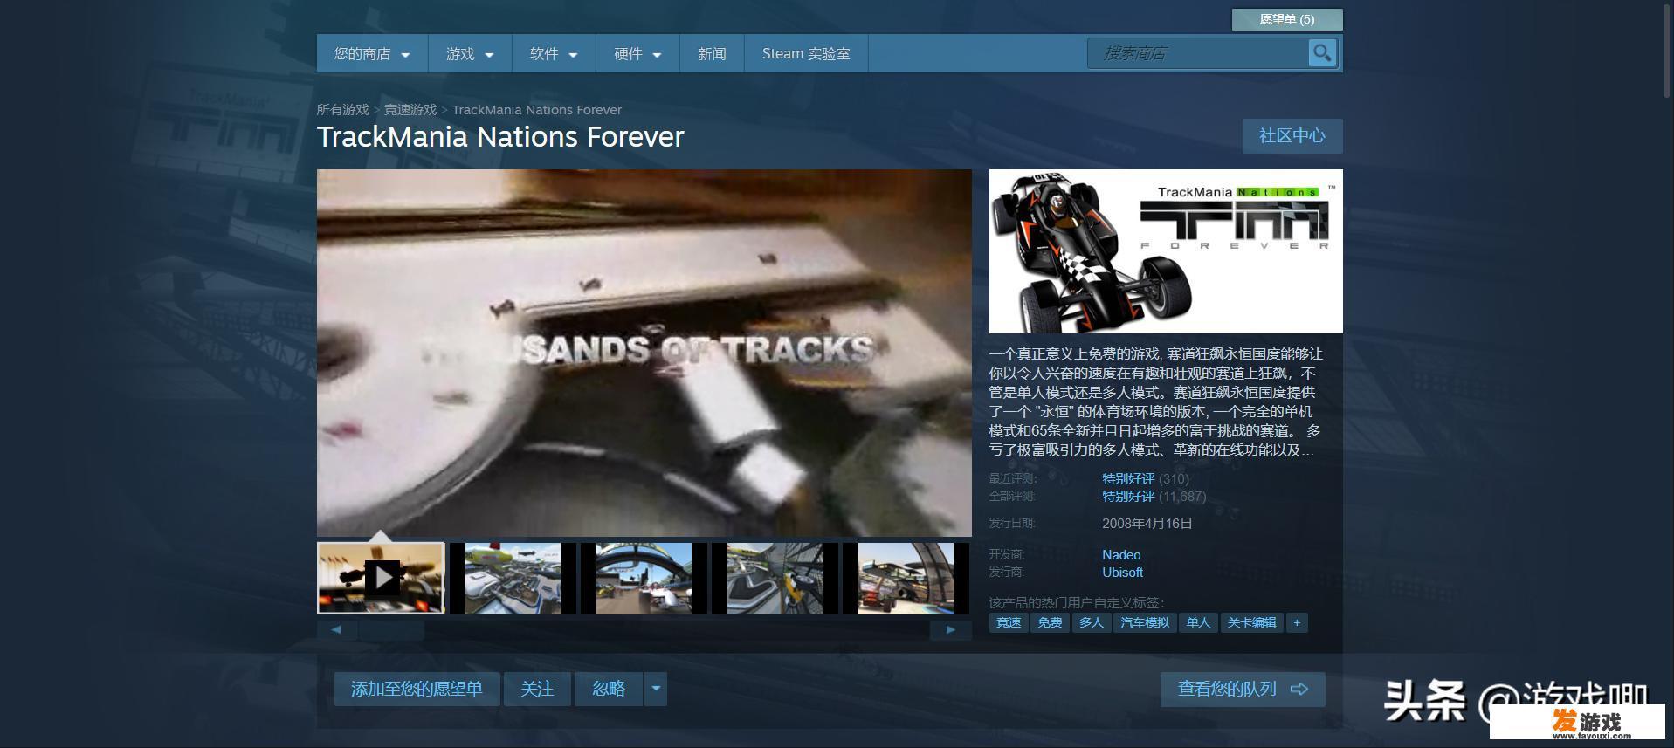Expand the 硬件 menu
The width and height of the screenshot is (1674, 748).
[x=637, y=54]
